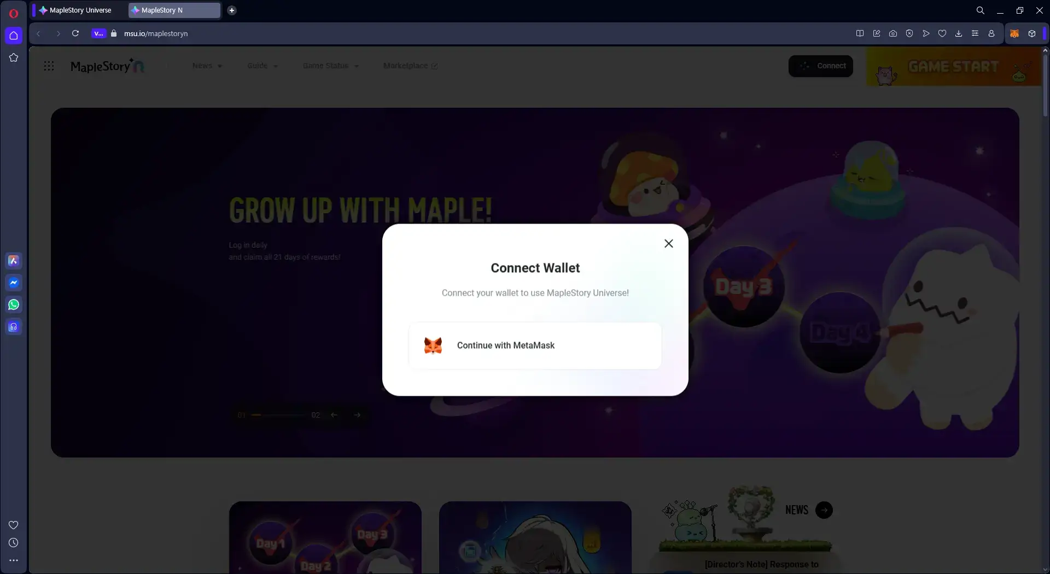Viewport: 1050px width, 574px height.
Task: Click the MetaMask fox logo in the dialog
Action: click(433, 345)
